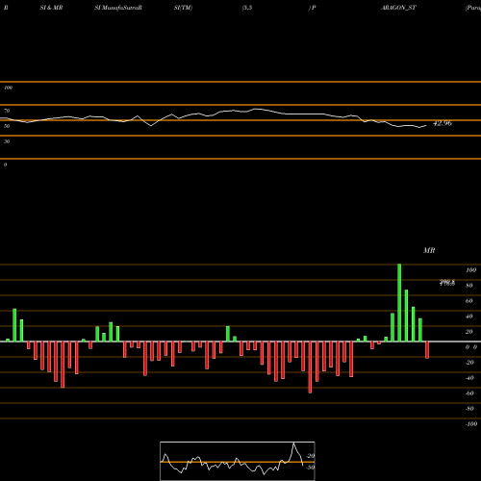Click the RSI value label 42.96
The height and width of the screenshot is (481, 481).
coord(443,123)
